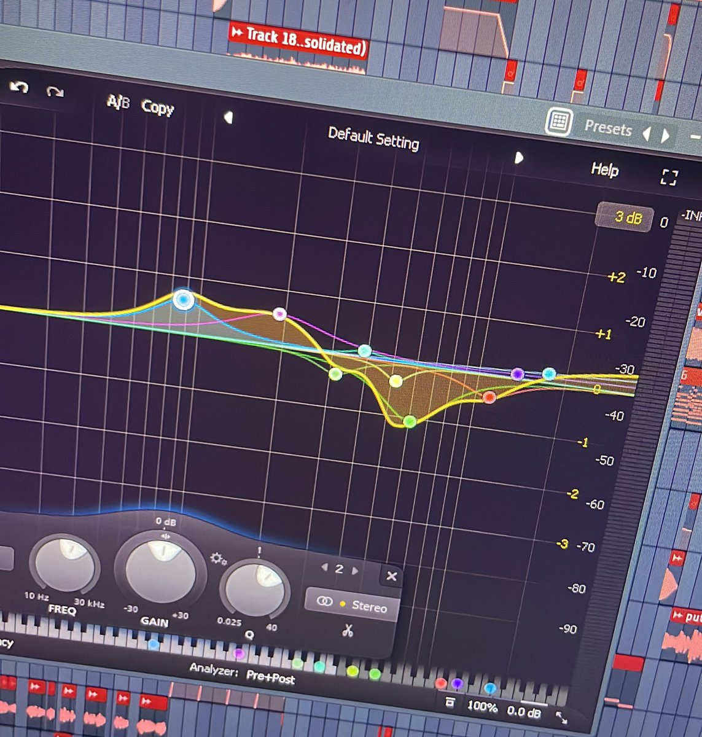This screenshot has height=737, width=702.
Task: Click the scissors split band icon
Action: (x=348, y=630)
